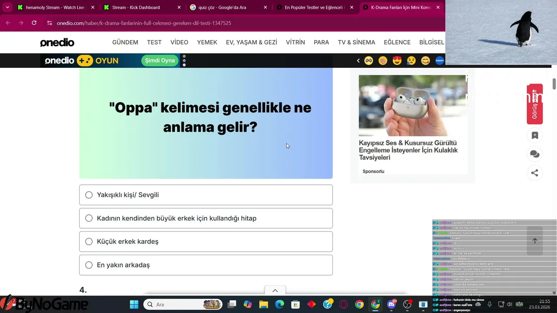Click the three-dots menu on Onedio Oyun banner

tap(184, 60)
